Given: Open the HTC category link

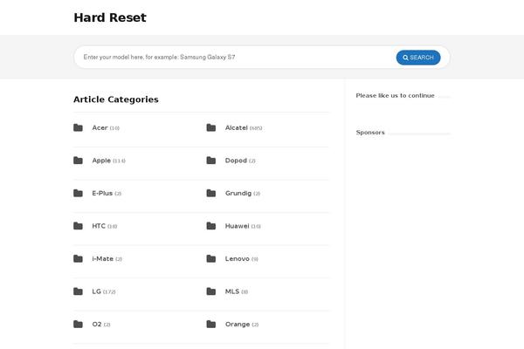Looking at the screenshot, I should (99, 226).
